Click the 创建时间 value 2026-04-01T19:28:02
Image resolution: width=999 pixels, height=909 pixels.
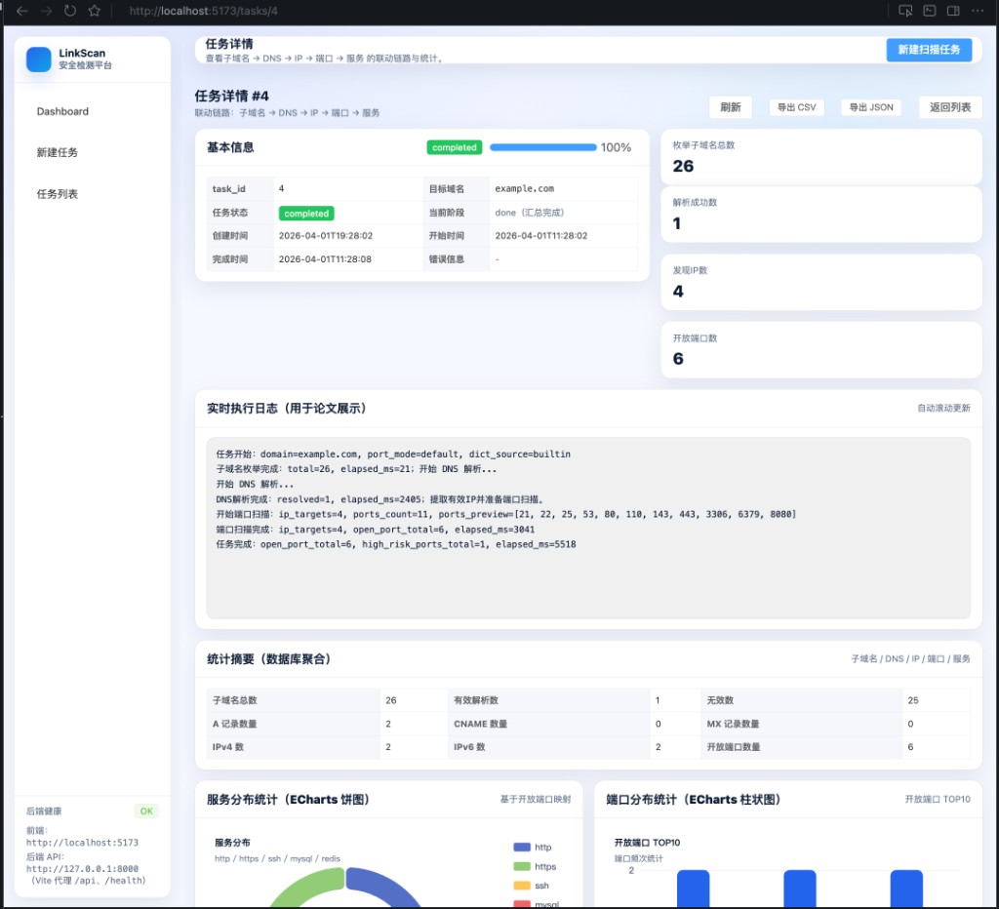pos(326,236)
